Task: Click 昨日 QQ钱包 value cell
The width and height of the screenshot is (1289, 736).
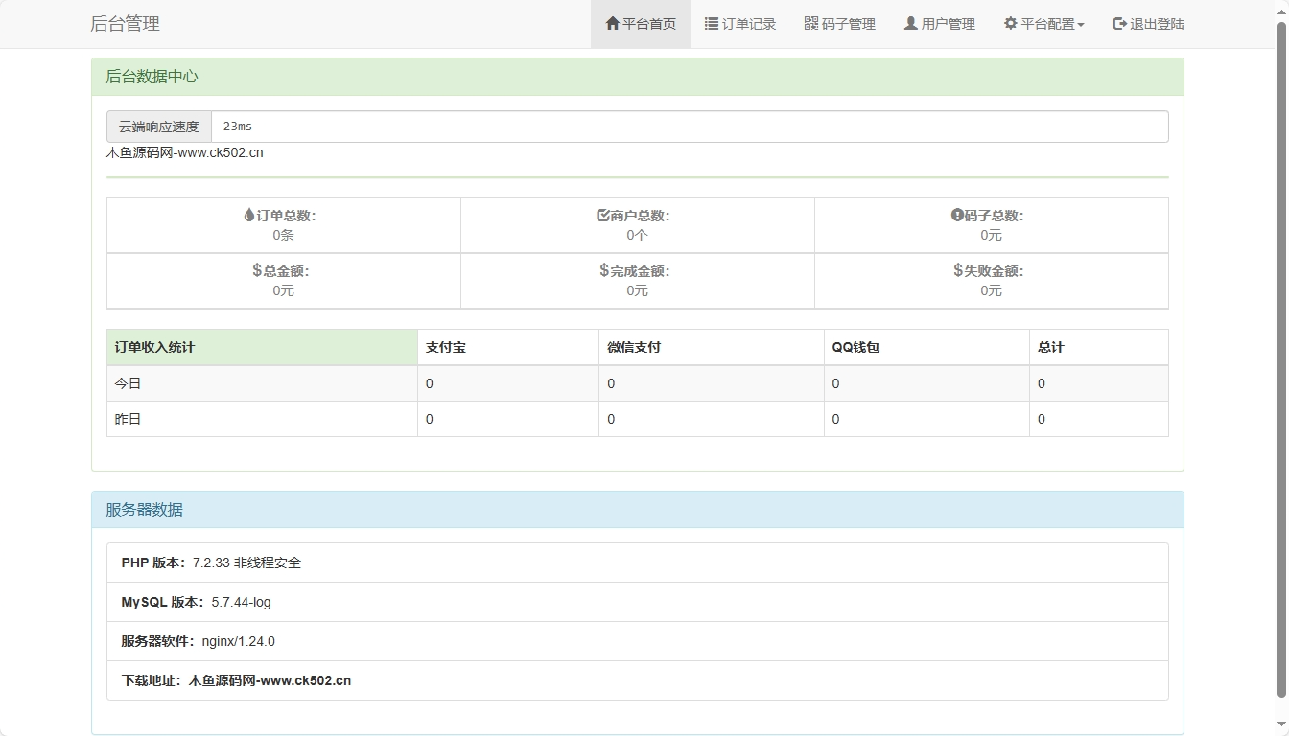Action: tap(926, 419)
